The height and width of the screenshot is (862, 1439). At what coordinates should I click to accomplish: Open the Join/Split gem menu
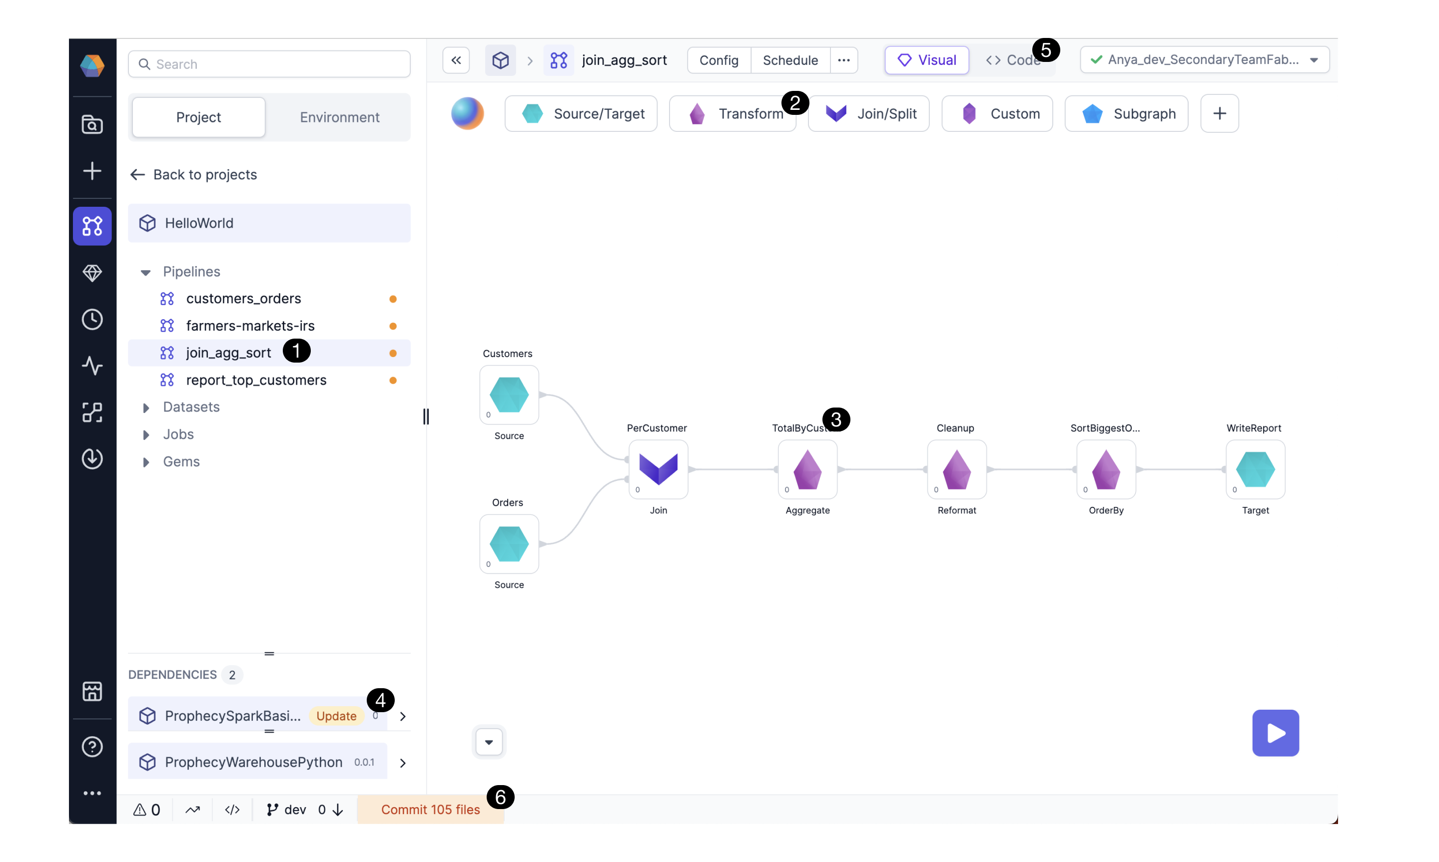tap(868, 113)
